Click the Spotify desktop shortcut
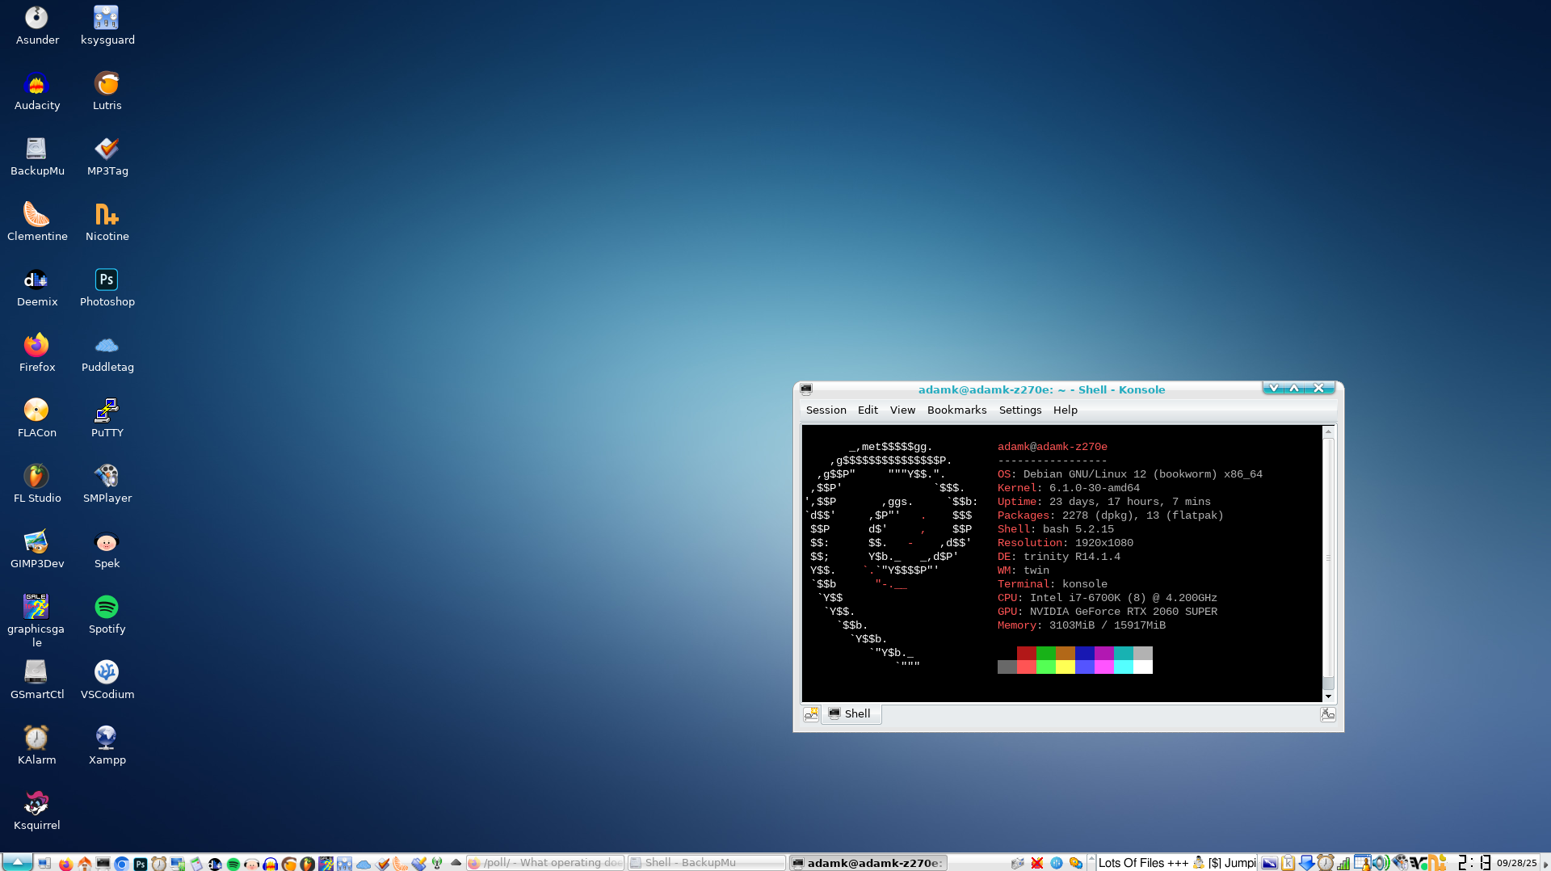Image resolution: width=1551 pixels, height=871 pixels. pyautogui.click(x=107, y=608)
